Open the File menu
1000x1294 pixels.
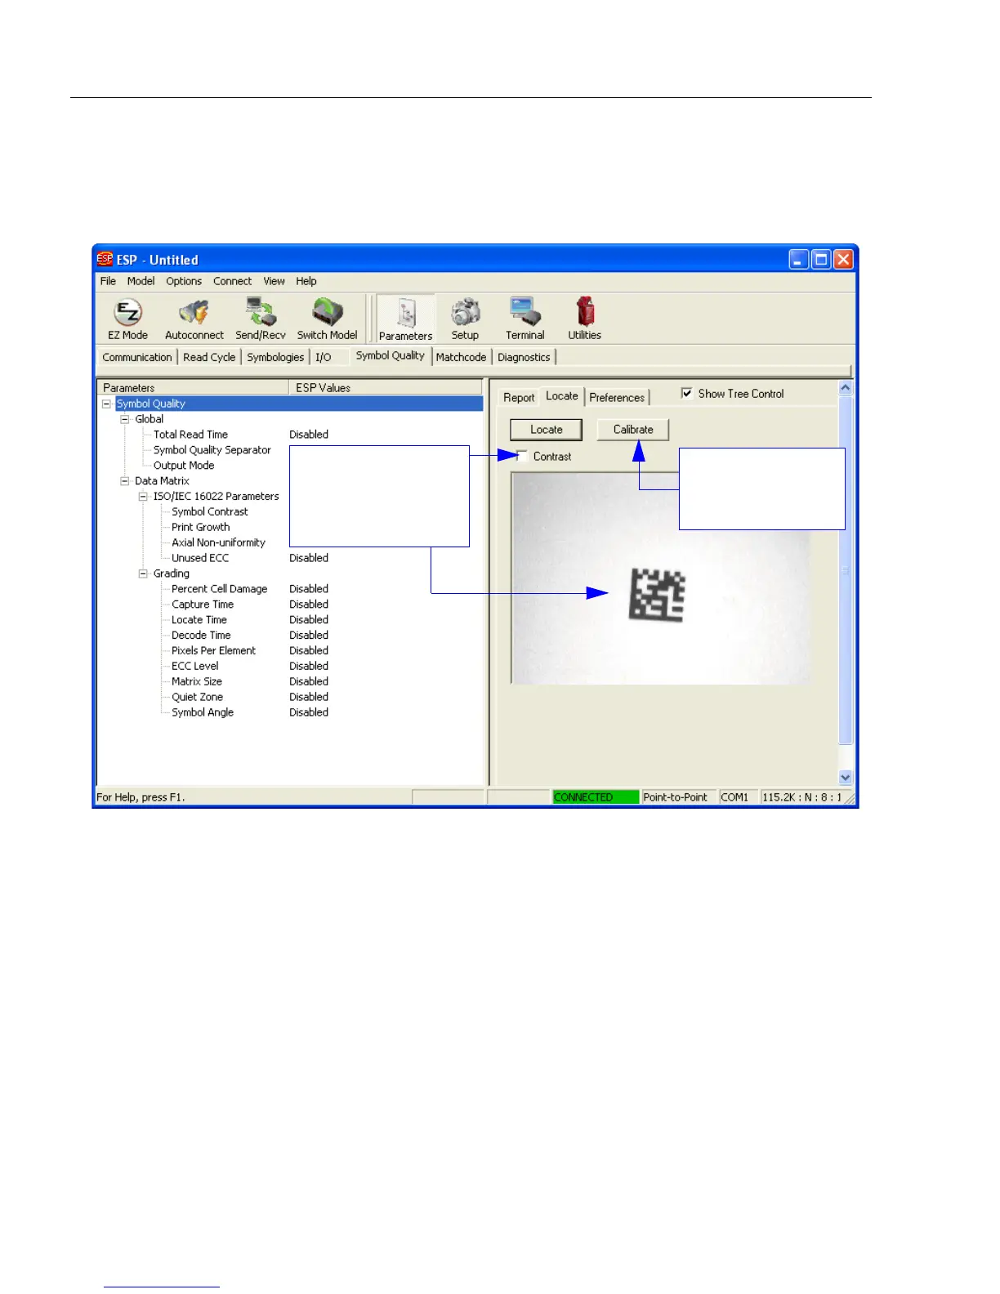108,281
